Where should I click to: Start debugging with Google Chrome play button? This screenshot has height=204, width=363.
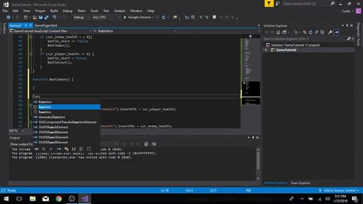[x=125, y=18]
